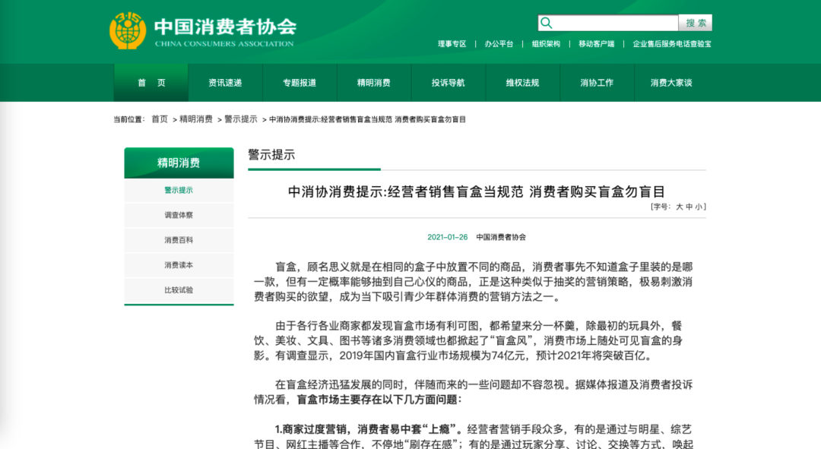The width and height of the screenshot is (821, 449).
Task: Click the article title about 盲盒
Action: (x=477, y=191)
